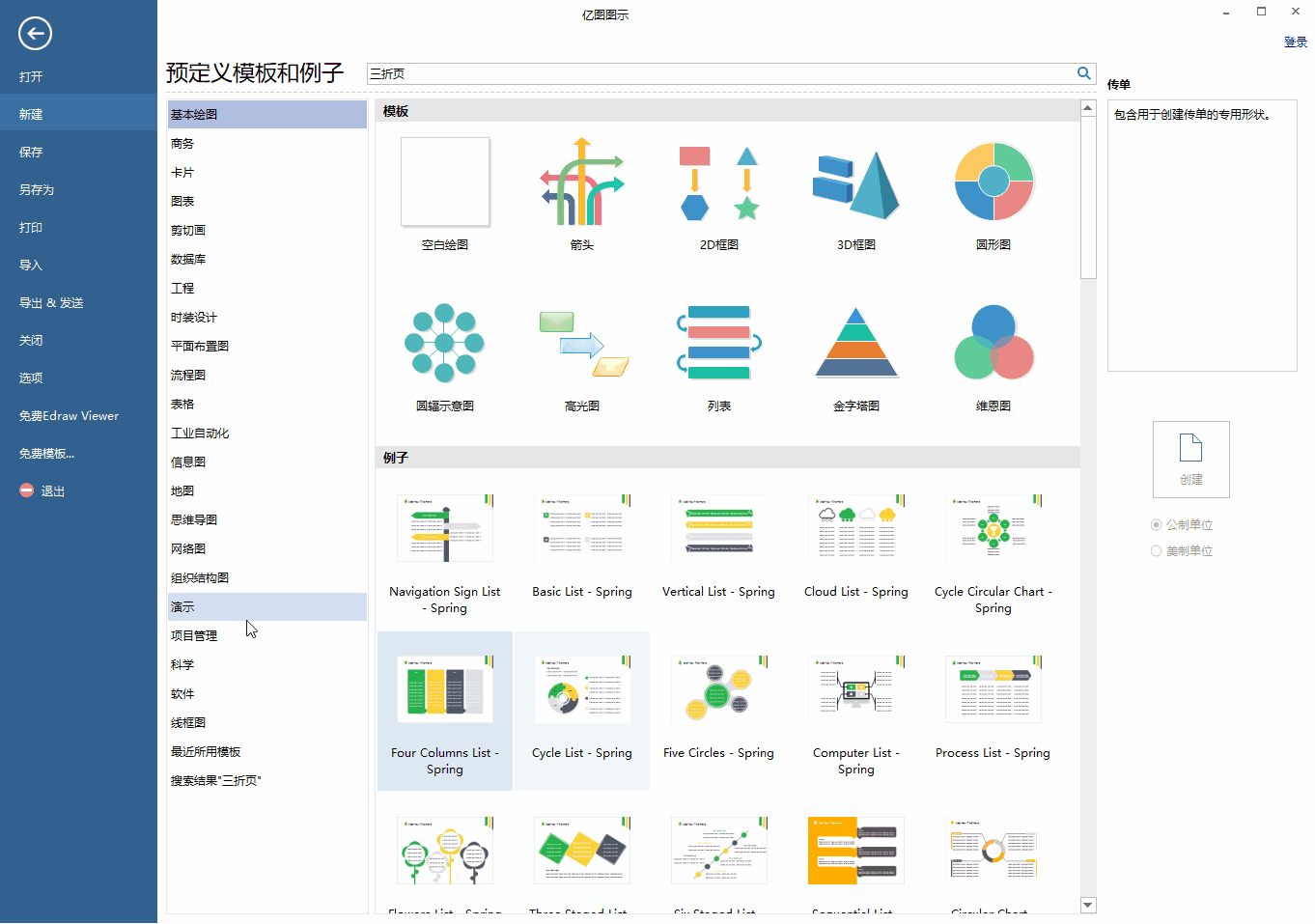Choose 另存为 in the left sidebar

pyautogui.click(x=37, y=190)
